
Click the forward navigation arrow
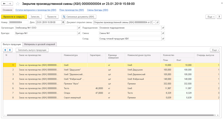click(10, 4)
